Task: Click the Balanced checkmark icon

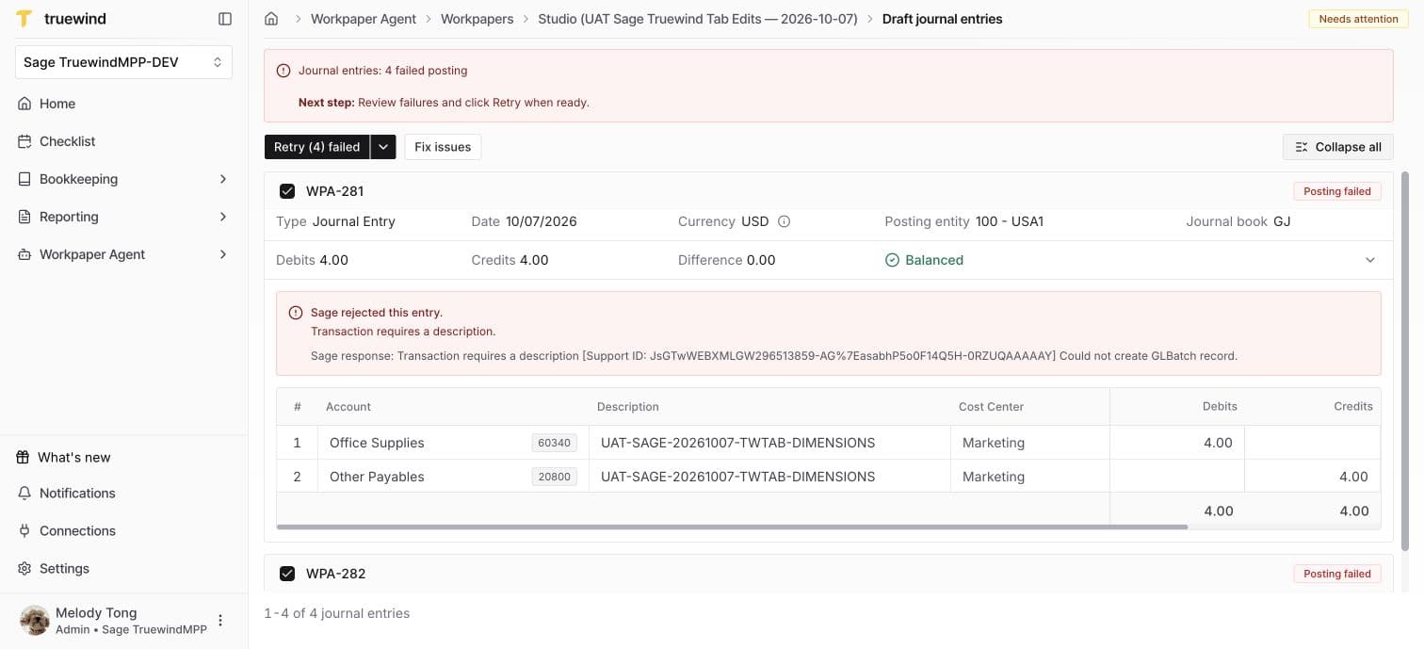Action: 892,260
